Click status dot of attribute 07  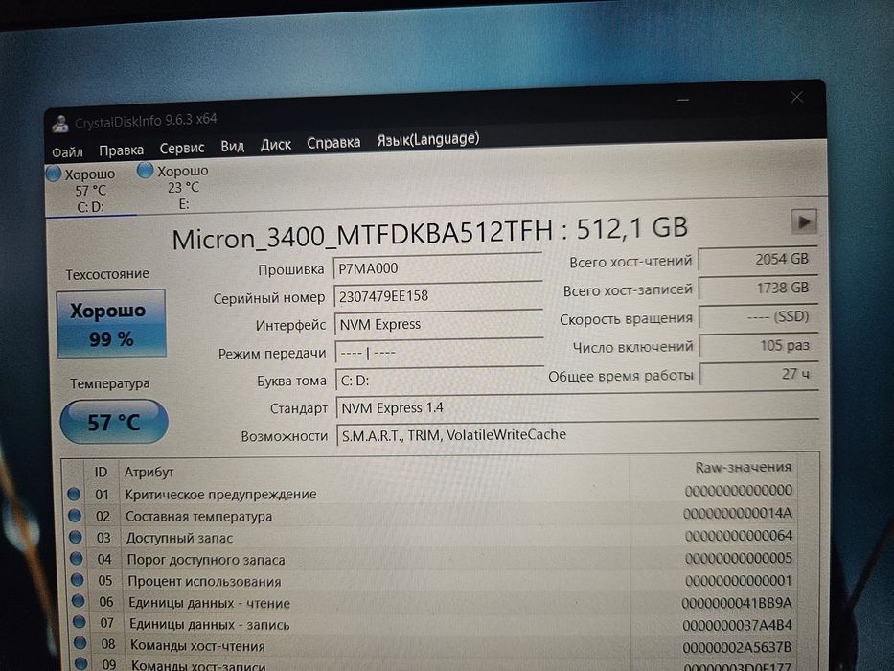click(80, 622)
